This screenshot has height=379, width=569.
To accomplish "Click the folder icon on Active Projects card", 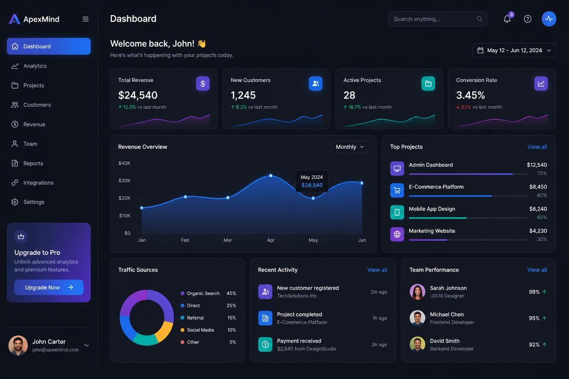I will click(x=428, y=84).
